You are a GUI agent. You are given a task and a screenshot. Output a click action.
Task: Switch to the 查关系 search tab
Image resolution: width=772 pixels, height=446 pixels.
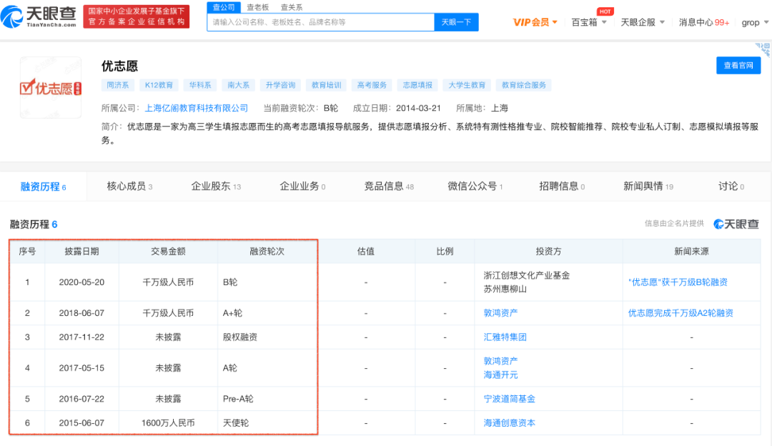(x=290, y=6)
